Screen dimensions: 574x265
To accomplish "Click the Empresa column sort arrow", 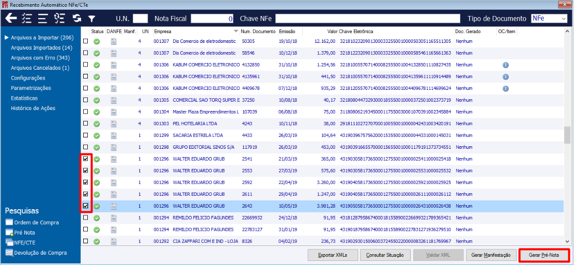I will [x=236, y=32].
